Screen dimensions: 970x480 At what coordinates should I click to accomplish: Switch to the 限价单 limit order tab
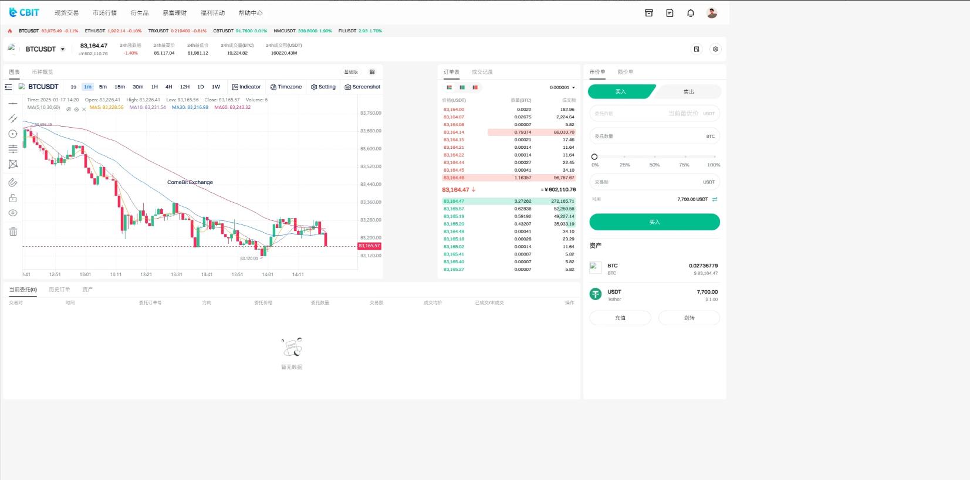[625, 72]
